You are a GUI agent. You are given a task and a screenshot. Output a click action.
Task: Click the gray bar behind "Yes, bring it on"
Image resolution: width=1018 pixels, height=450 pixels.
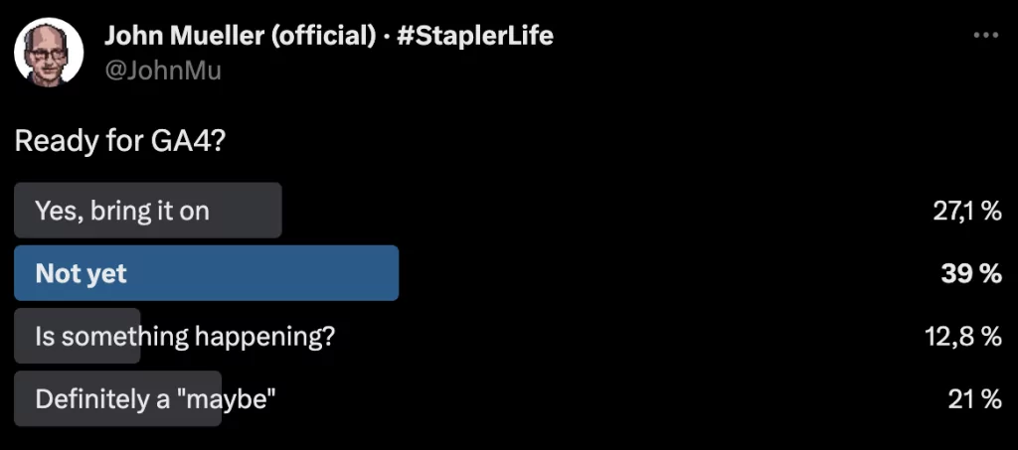[249, 211]
